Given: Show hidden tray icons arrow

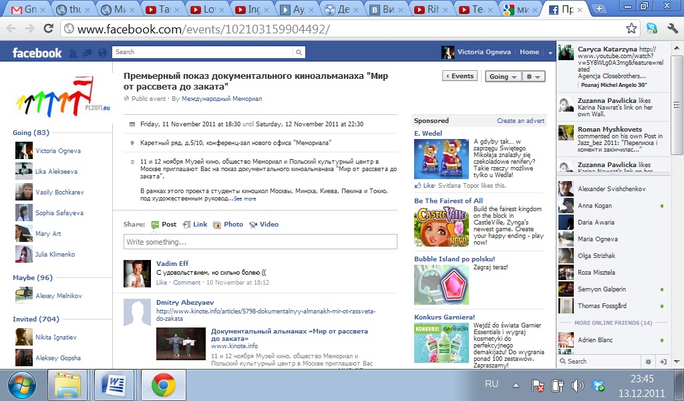Looking at the screenshot, I should pos(516,385).
